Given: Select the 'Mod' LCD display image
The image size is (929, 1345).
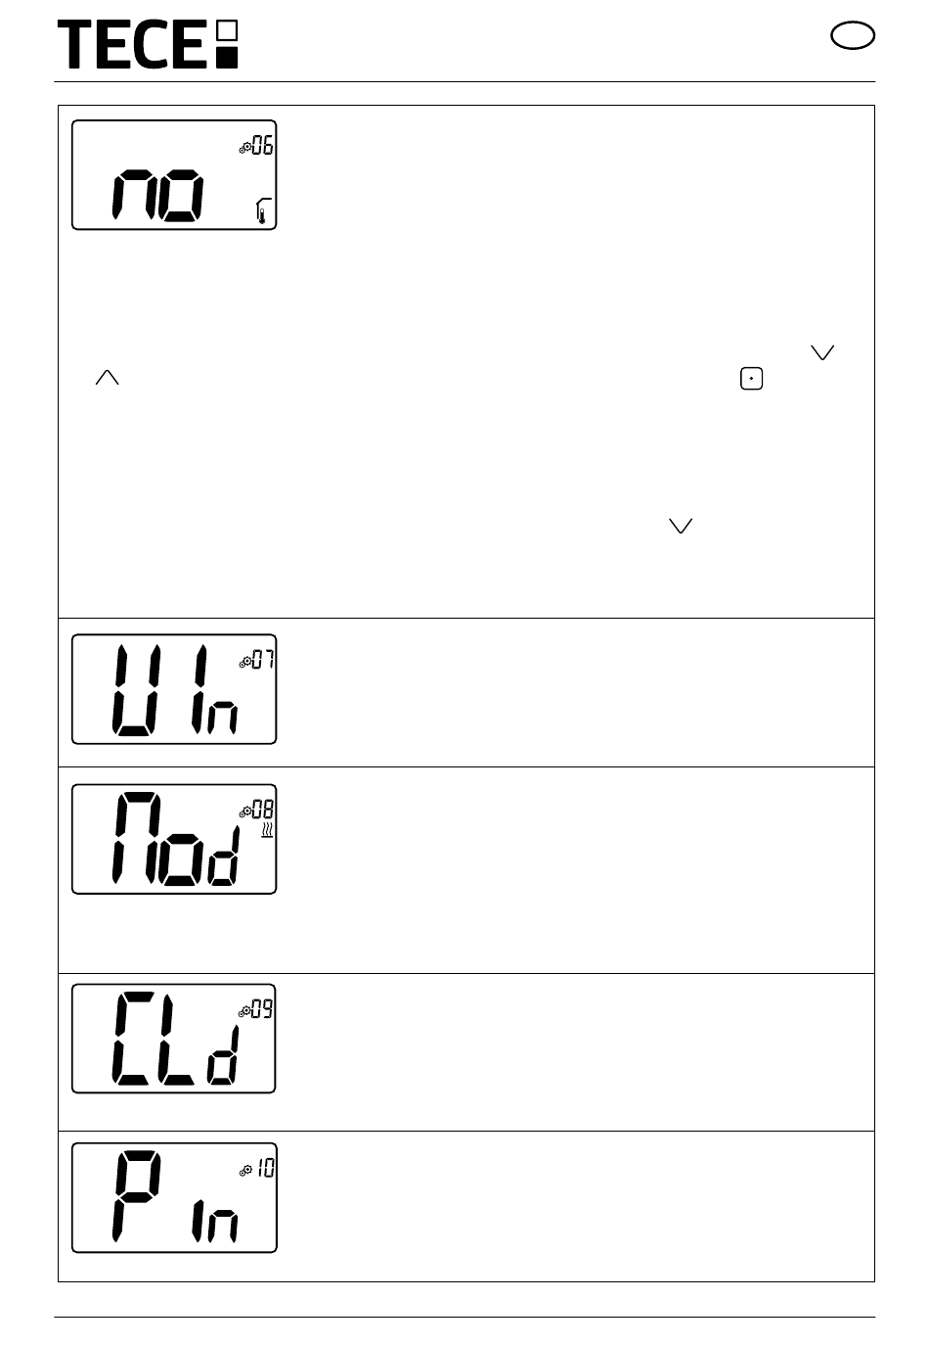Looking at the screenshot, I should tap(174, 839).
